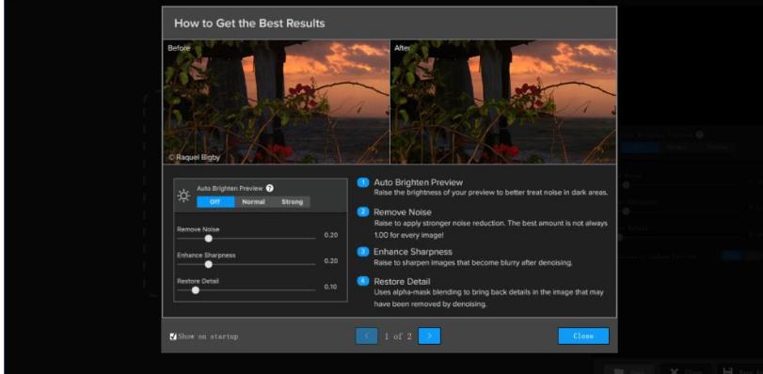Click the Restore Detail slider handle
This screenshot has width=763, height=374.
tap(196, 290)
